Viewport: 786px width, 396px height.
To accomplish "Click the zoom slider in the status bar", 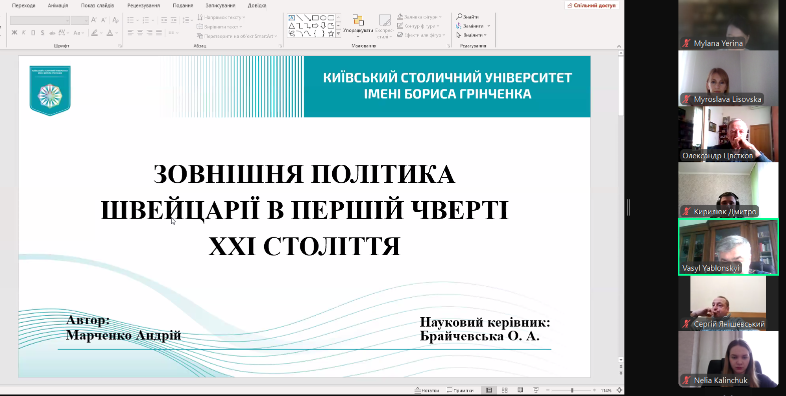I will pyautogui.click(x=572, y=390).
